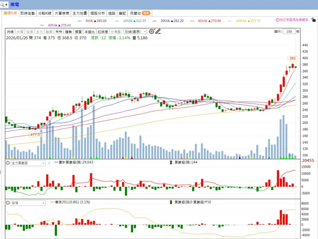Screen dimensions: 318x239
Task: Close the 投信 indicator panel
Action: point(8,203)
